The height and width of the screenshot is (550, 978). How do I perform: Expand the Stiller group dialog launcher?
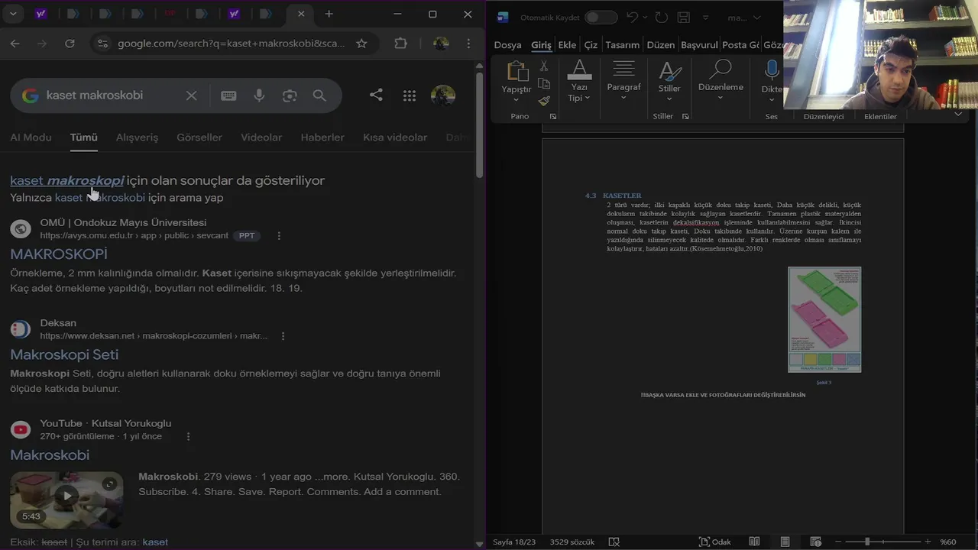[x=685, y=117]
